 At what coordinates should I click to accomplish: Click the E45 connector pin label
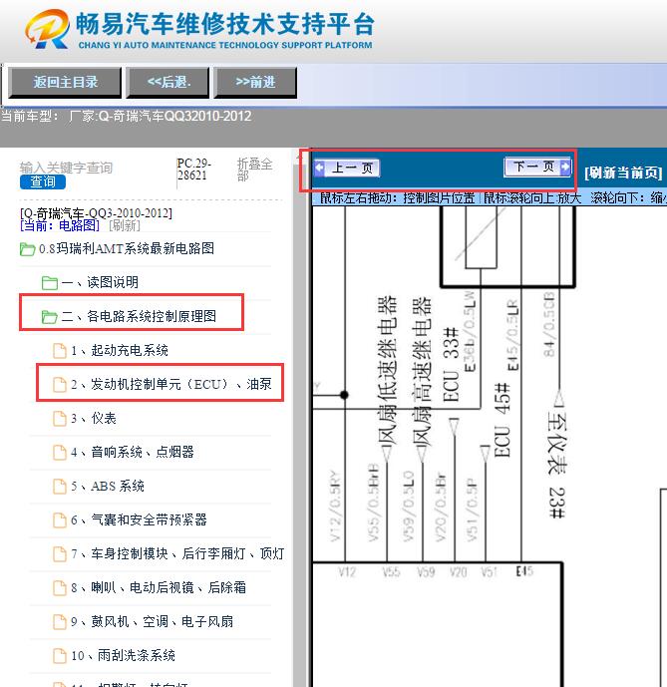tap(524, 571)
